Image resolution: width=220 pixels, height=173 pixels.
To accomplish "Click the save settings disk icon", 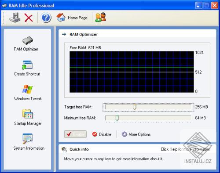I will [x=15, y=18].
